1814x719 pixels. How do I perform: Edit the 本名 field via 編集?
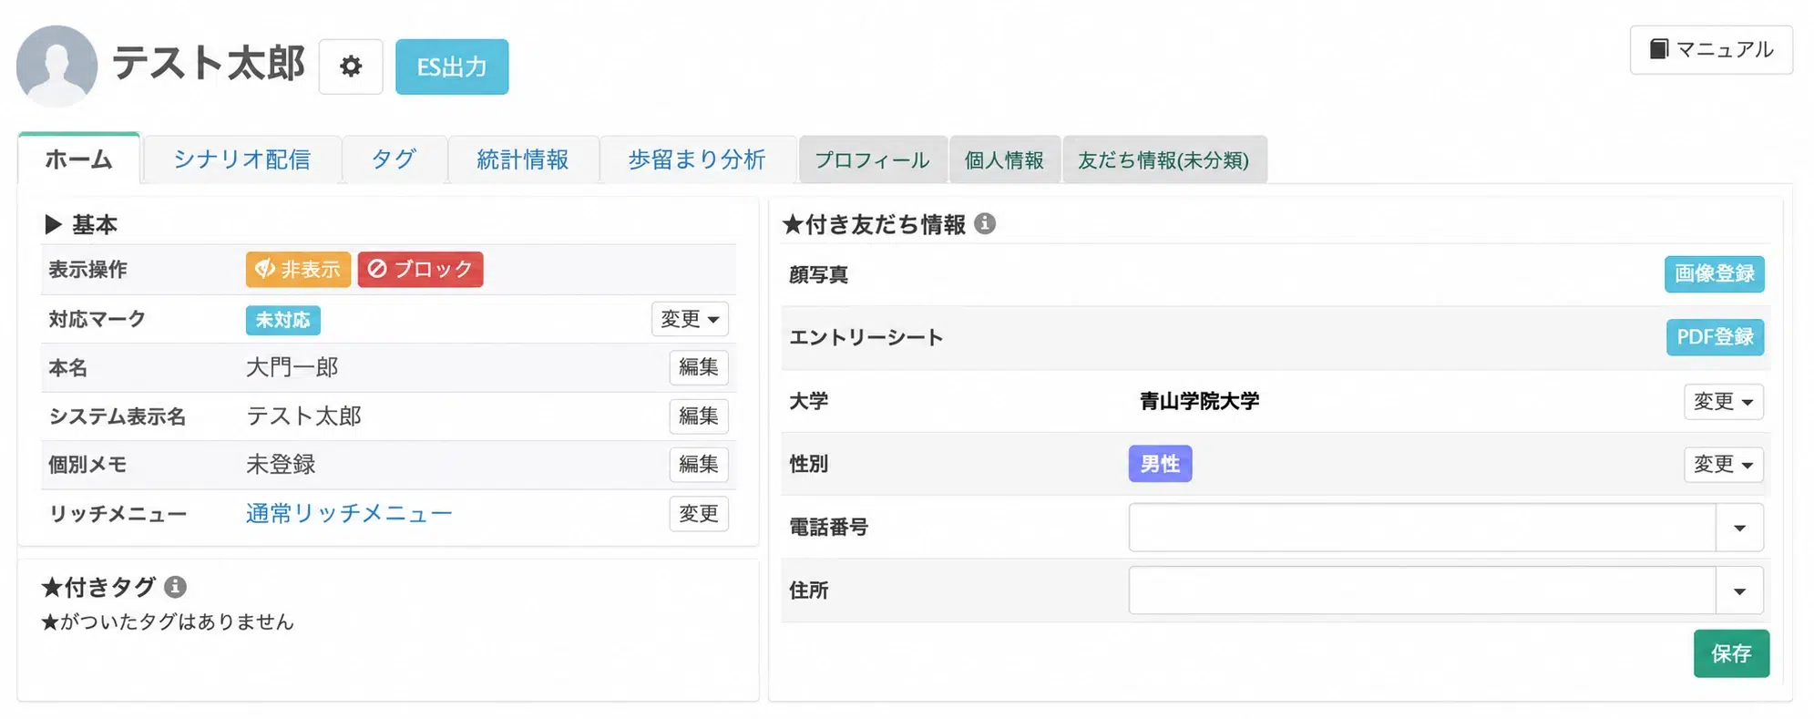[x=699, y=367]
